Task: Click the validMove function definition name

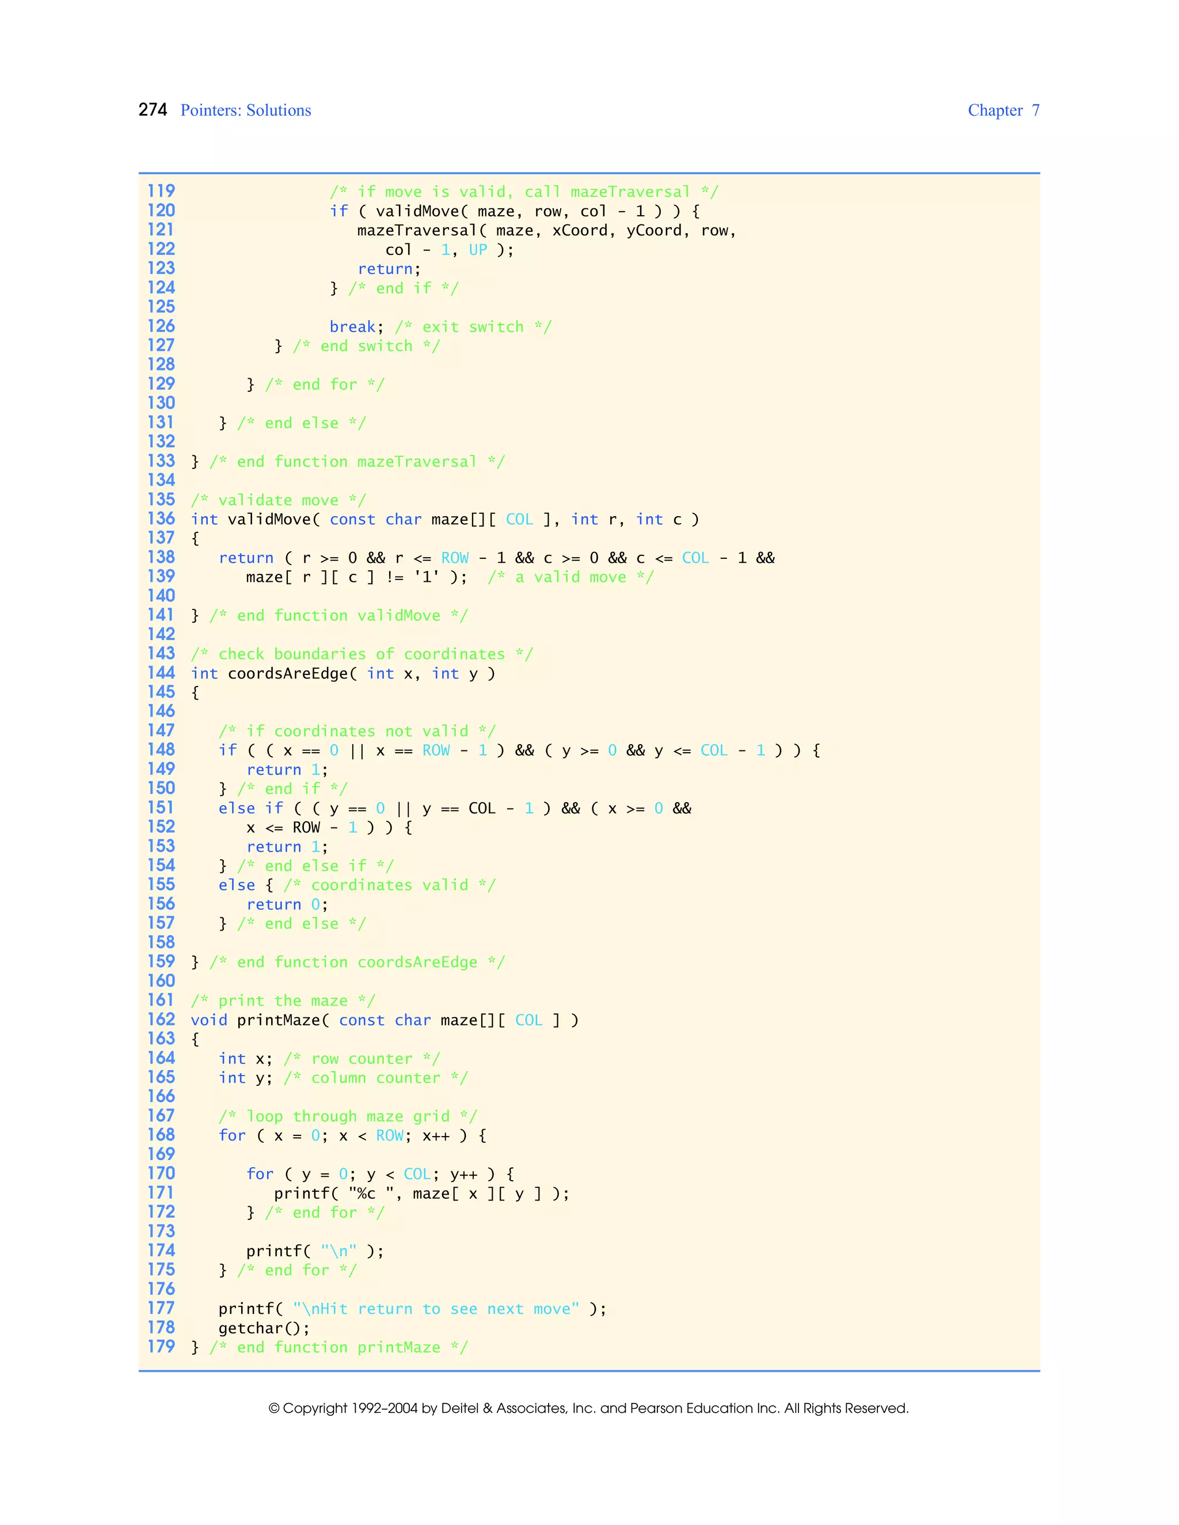Action: tap(269, 520)
